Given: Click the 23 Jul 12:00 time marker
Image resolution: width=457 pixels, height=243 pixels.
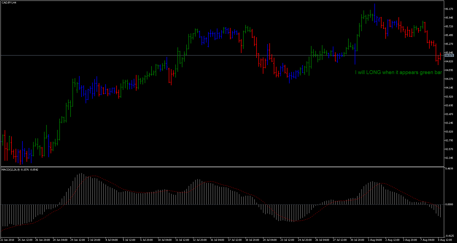Looking at the screenshot, I should [287, 240].
